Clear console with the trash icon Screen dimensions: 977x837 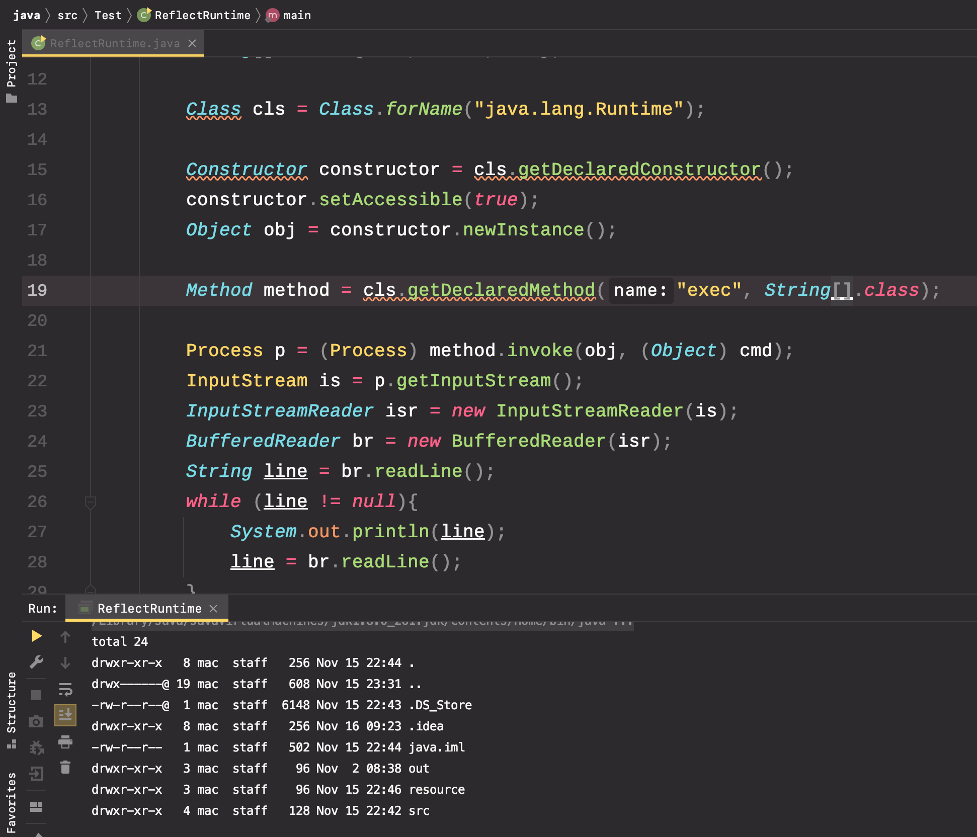(65, 768)
